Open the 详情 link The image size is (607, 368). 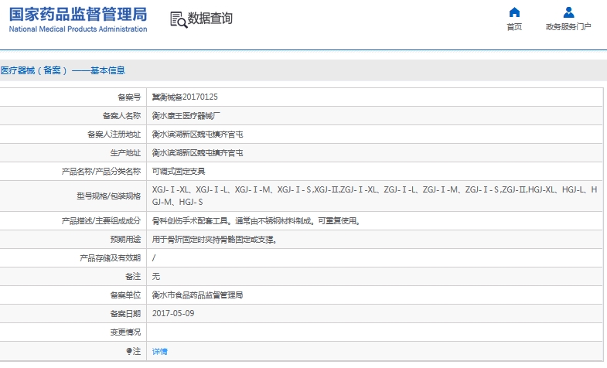159,351
